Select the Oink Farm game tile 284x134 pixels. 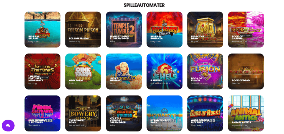(x=83, y=71)
